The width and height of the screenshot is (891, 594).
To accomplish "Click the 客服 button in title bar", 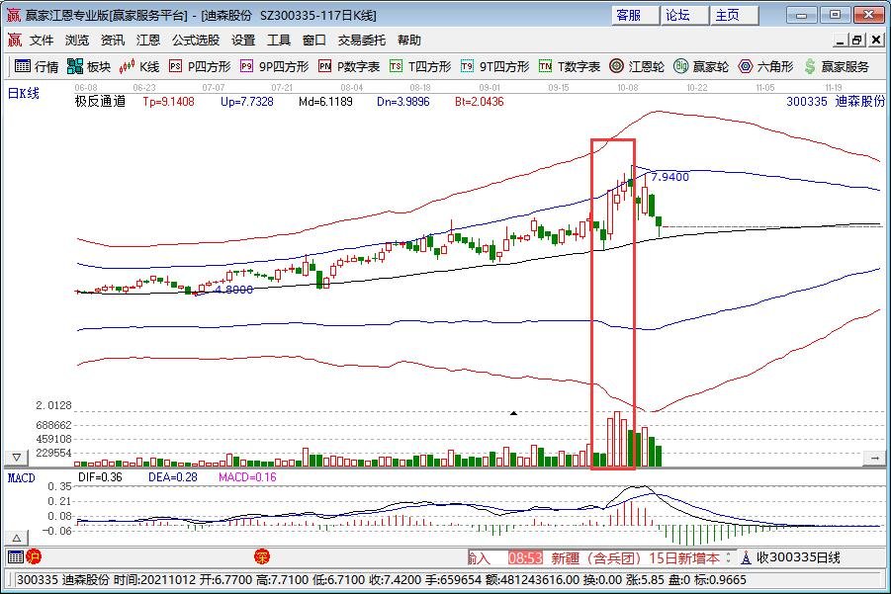I will coord(629,15).
